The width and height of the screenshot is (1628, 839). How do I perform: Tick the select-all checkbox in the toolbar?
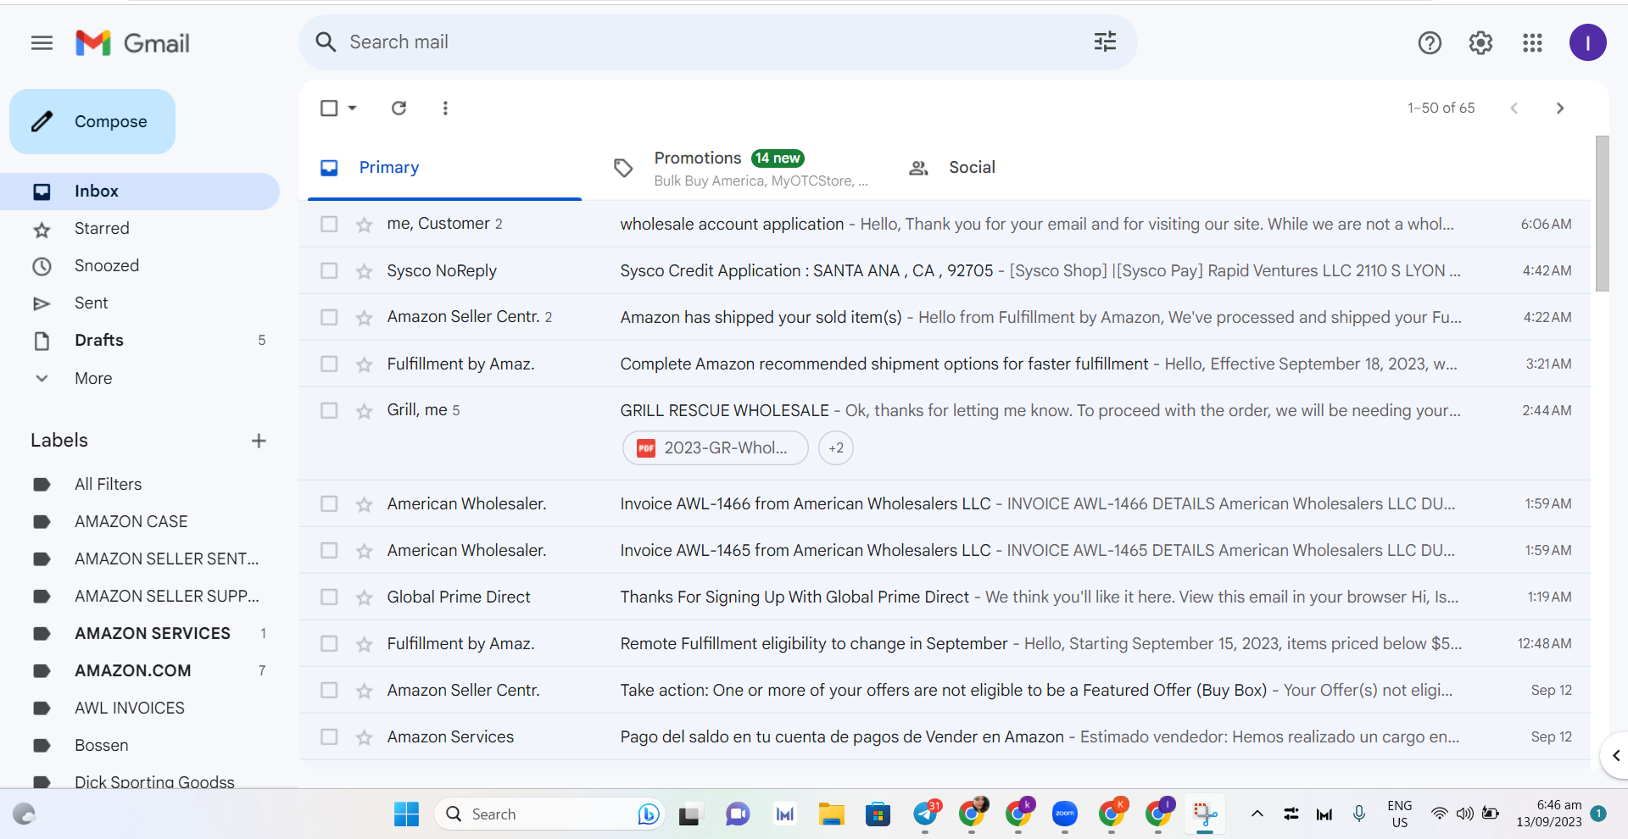click(x=329, y=108)
